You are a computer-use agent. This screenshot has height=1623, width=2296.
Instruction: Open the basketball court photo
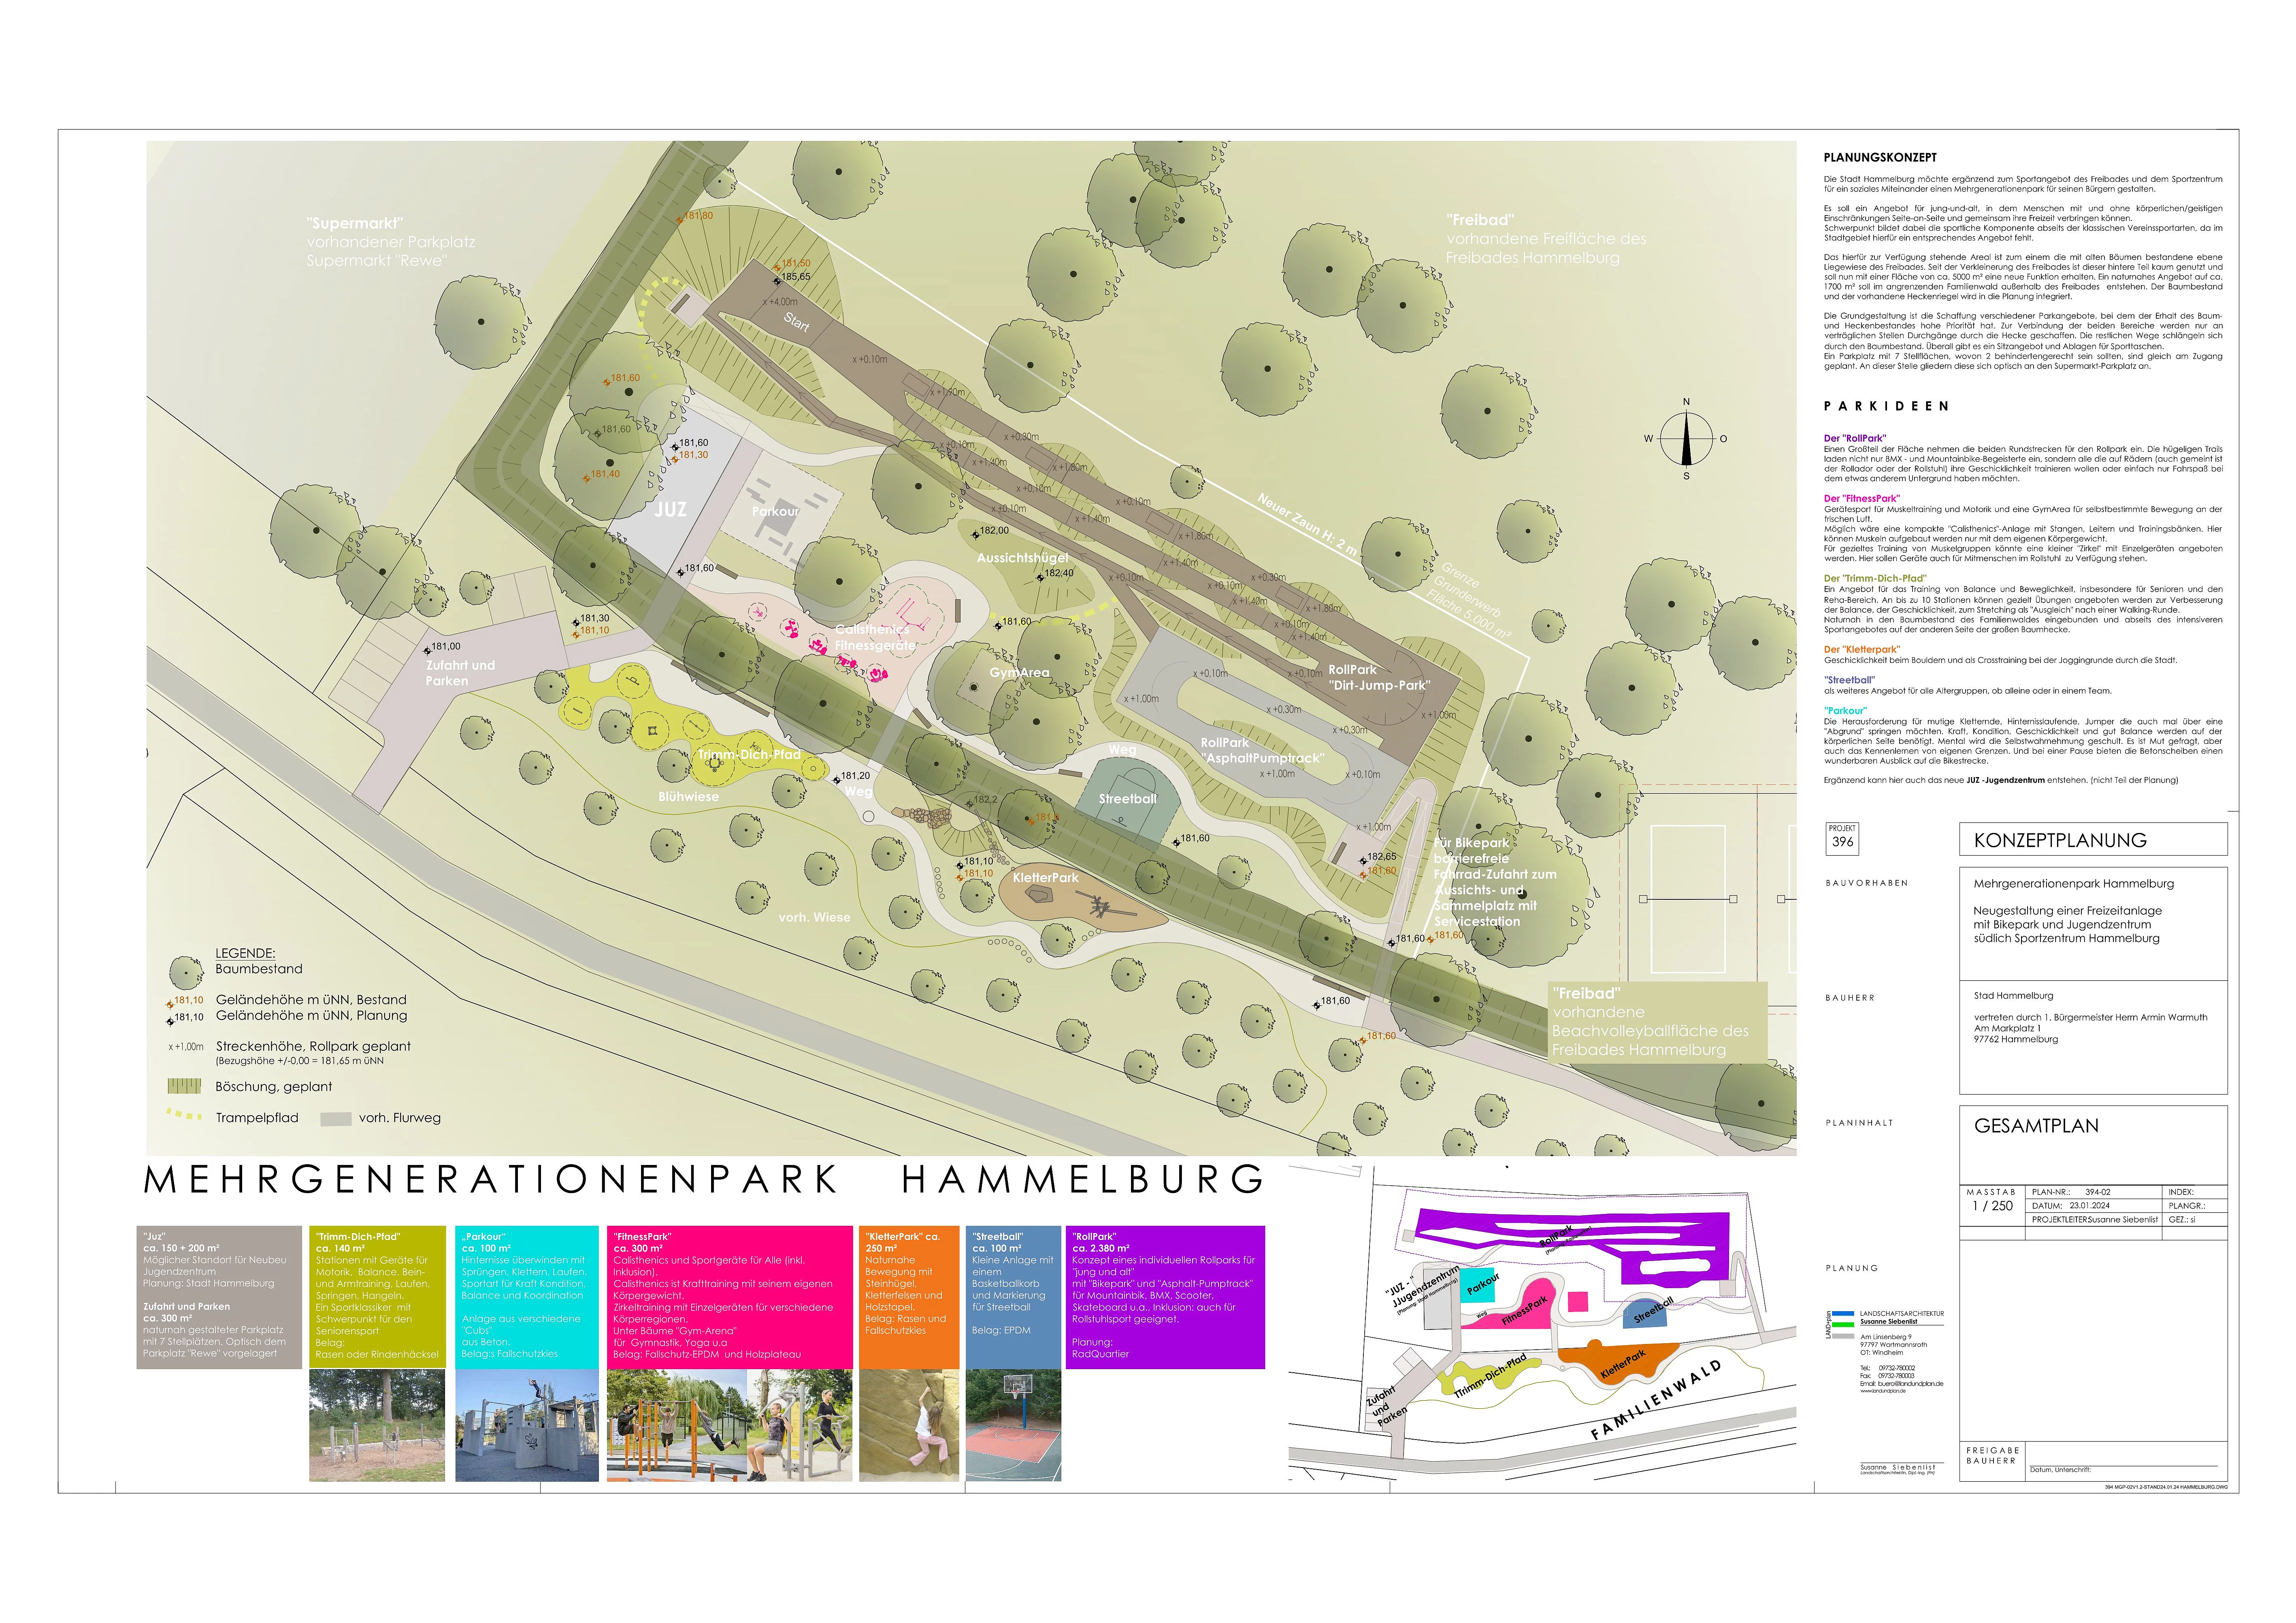[x=1013, y=1425]
